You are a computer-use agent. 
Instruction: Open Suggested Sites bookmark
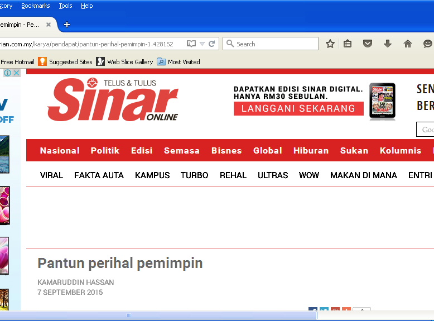click(x=65, y=62)
